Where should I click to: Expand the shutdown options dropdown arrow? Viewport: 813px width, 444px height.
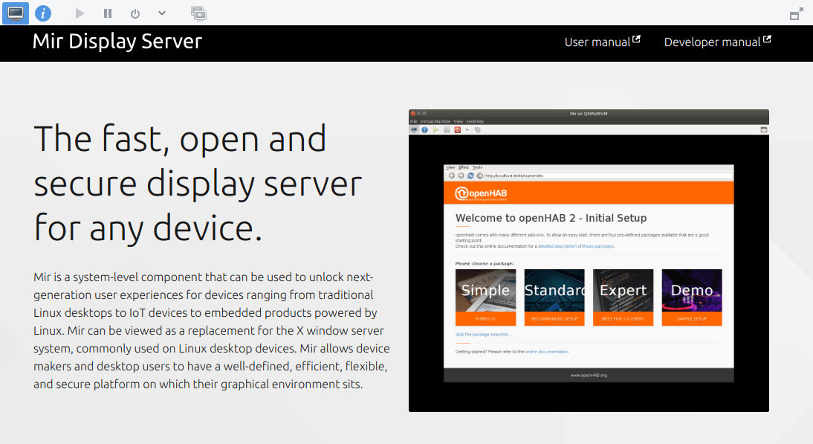(162, 13)
